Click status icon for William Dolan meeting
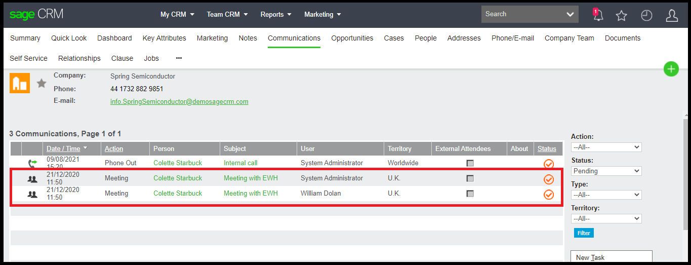 pos(548,195)
